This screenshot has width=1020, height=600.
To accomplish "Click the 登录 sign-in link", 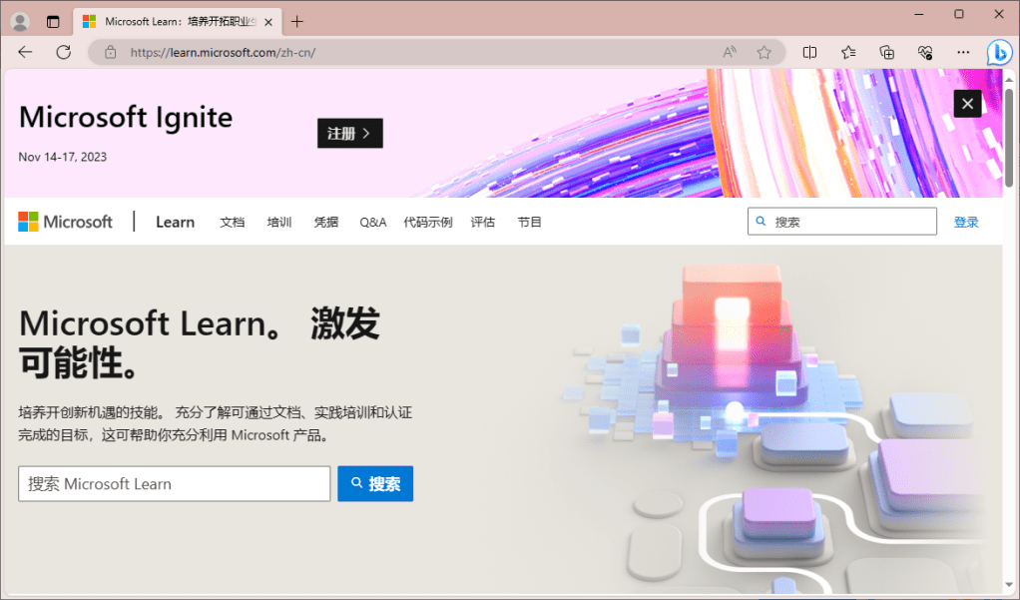I will (965, 222).
